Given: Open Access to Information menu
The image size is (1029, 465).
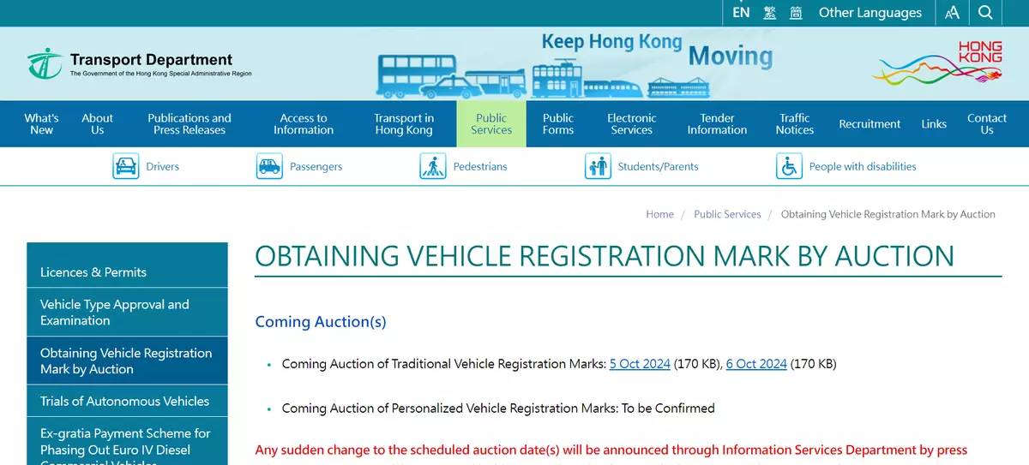Looking at the screenshot, I should coord(304,124).
